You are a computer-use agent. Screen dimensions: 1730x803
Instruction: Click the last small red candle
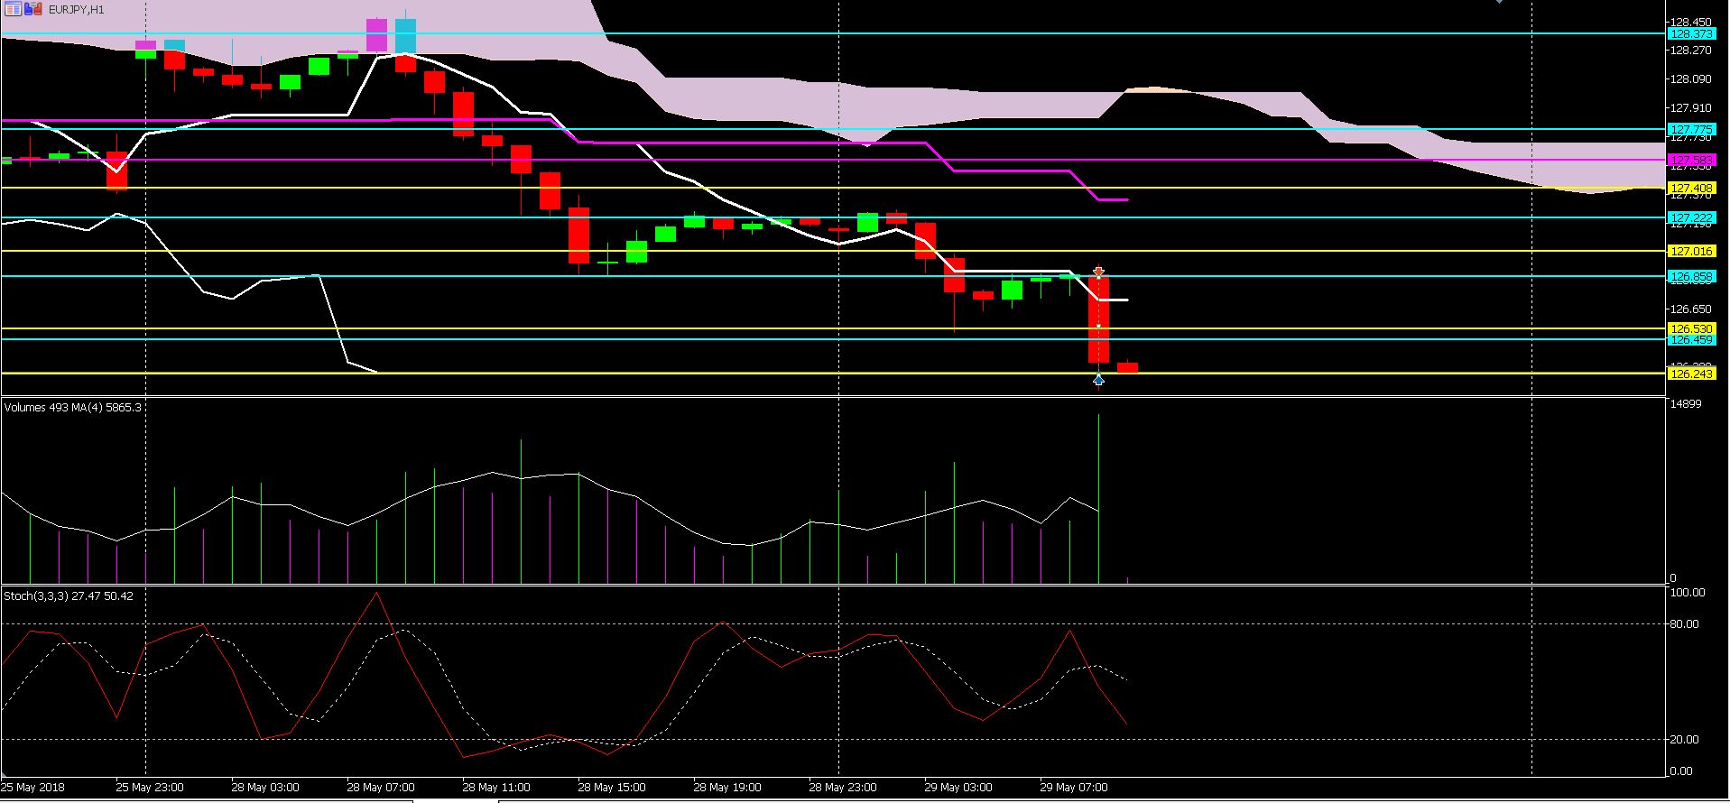coord(1127,367)
